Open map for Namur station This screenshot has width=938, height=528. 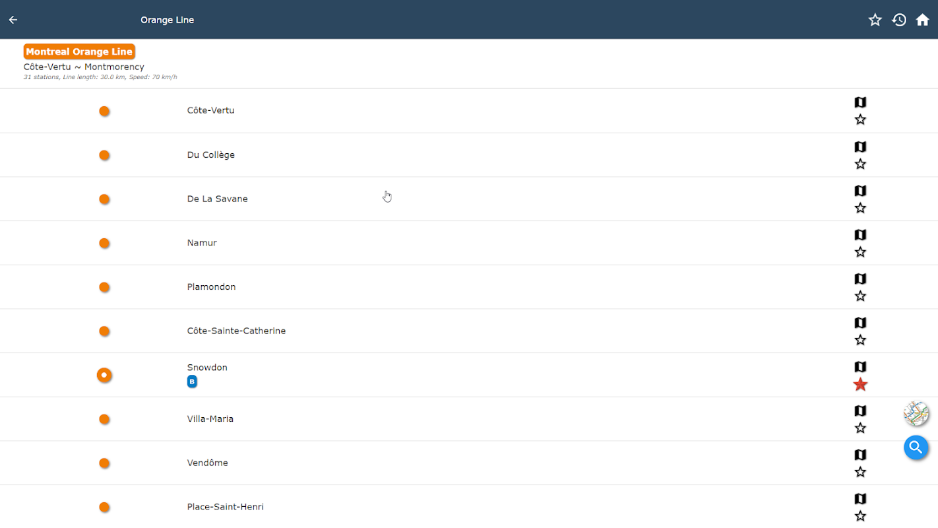(860, 234)
